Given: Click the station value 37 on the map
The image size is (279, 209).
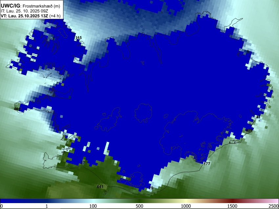Looking at the screenshot, I should tap(83, 163).
